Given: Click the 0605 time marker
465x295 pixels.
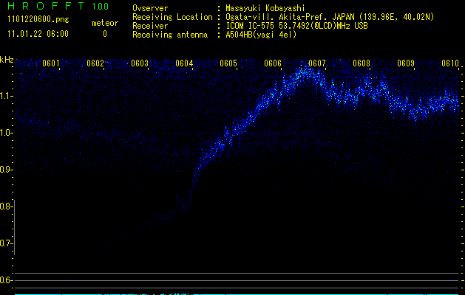Looking at the screenshot, I should click(x=228, y=63).
